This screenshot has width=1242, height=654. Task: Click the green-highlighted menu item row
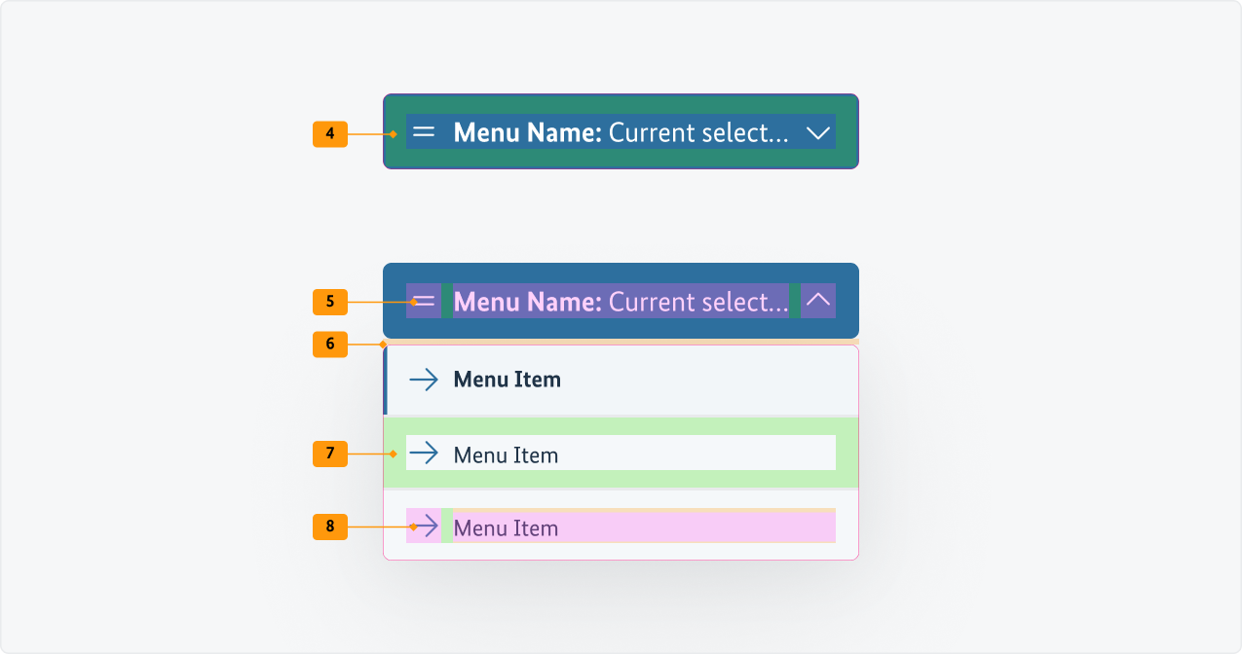click(621, 453)
